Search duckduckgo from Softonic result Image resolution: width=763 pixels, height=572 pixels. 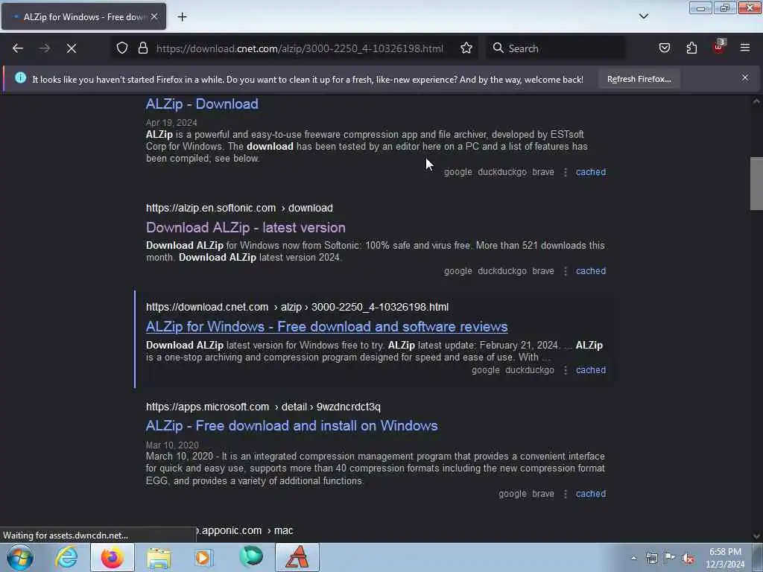502,271
